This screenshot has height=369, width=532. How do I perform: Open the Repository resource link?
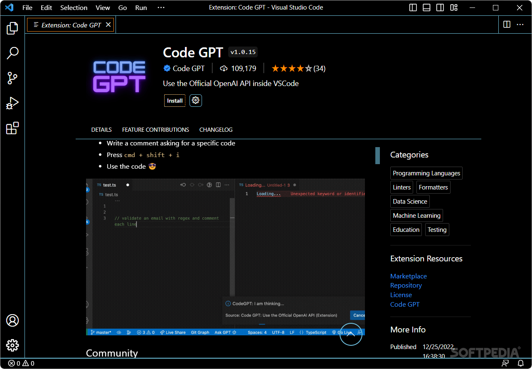click(x=406, y=285)
